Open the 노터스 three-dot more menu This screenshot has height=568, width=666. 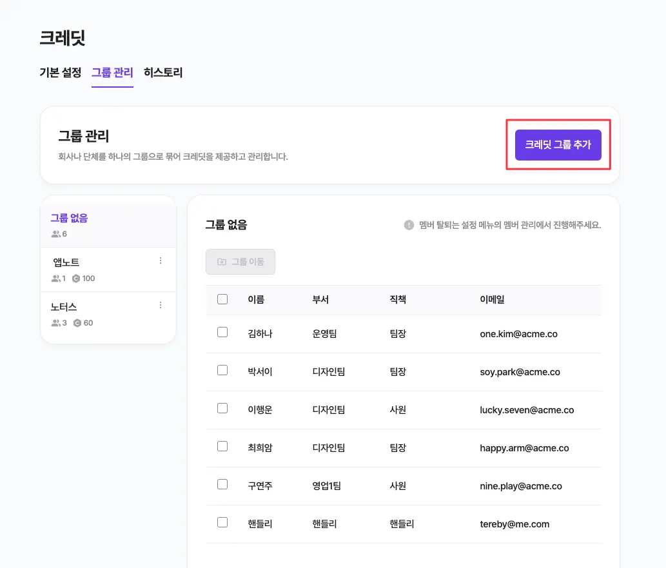(x=161, y=305)
